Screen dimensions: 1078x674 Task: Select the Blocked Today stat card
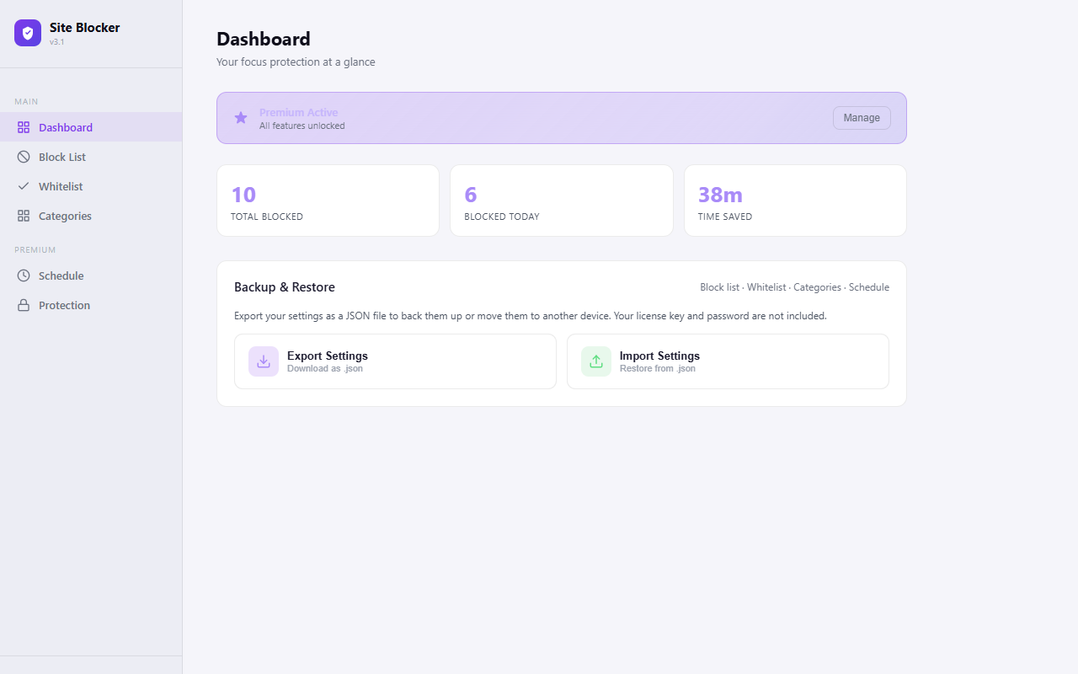click(x=562, y=201)
